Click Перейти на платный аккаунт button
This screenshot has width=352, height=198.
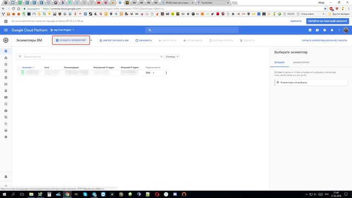click(x=328, y=21)
